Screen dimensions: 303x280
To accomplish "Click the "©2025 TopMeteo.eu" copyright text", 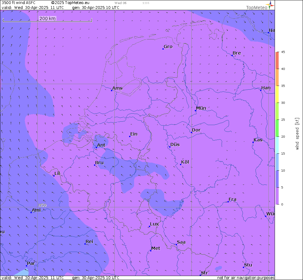I will [70, 3].
